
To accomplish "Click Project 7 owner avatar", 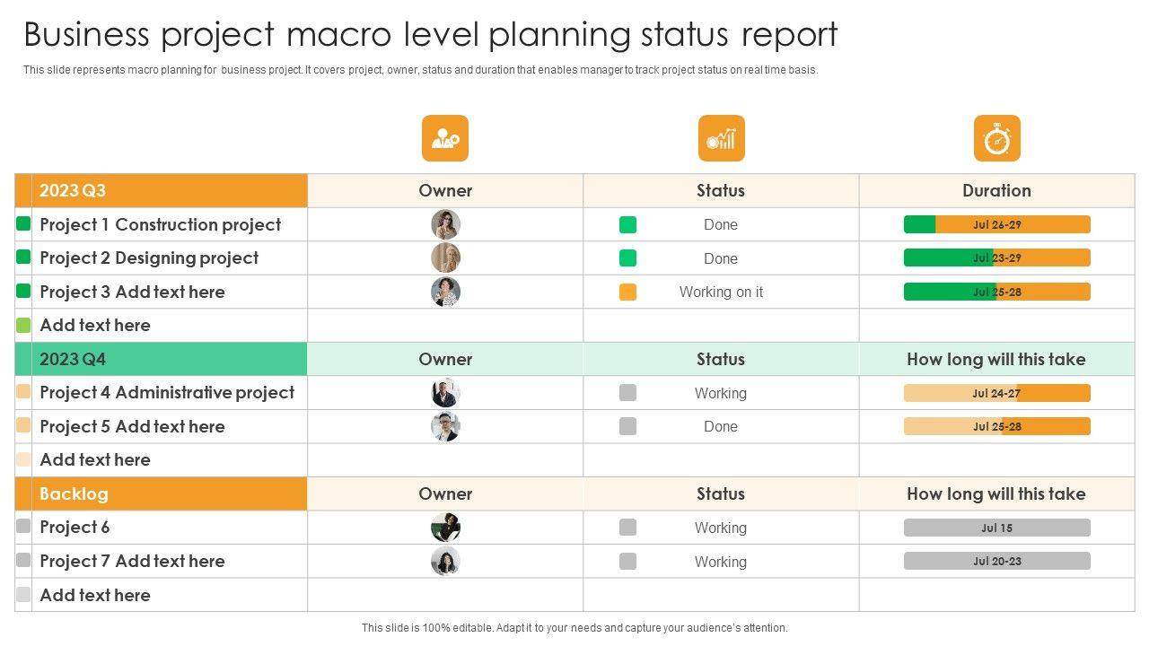I will click(445, 562).
